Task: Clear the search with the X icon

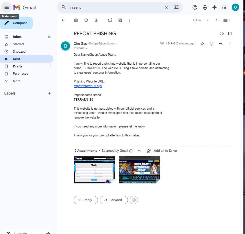Action: tap(166, 7)
